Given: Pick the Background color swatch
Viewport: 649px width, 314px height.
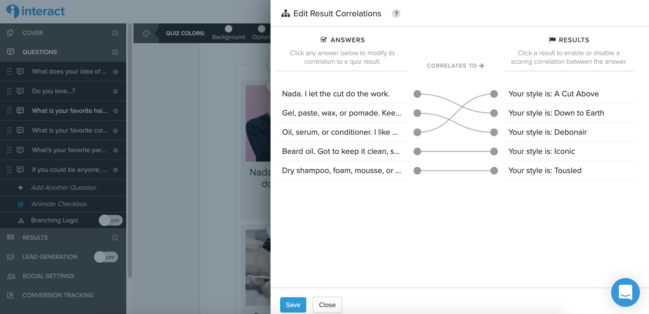Looking at the screenshot, I should coord(228,29).
